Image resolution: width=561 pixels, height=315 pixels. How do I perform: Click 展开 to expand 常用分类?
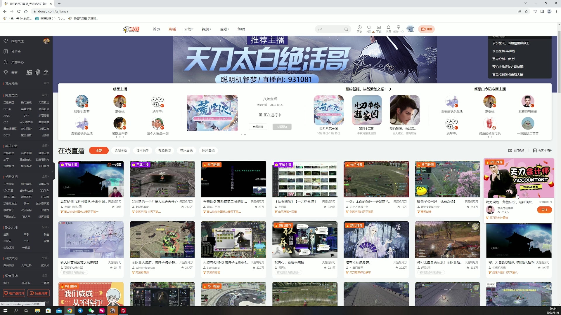(x=47, y=83)
